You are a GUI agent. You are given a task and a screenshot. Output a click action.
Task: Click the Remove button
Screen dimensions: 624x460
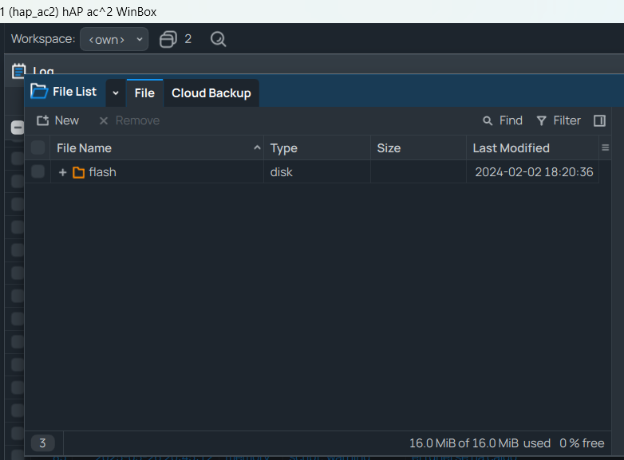(129, 120)
